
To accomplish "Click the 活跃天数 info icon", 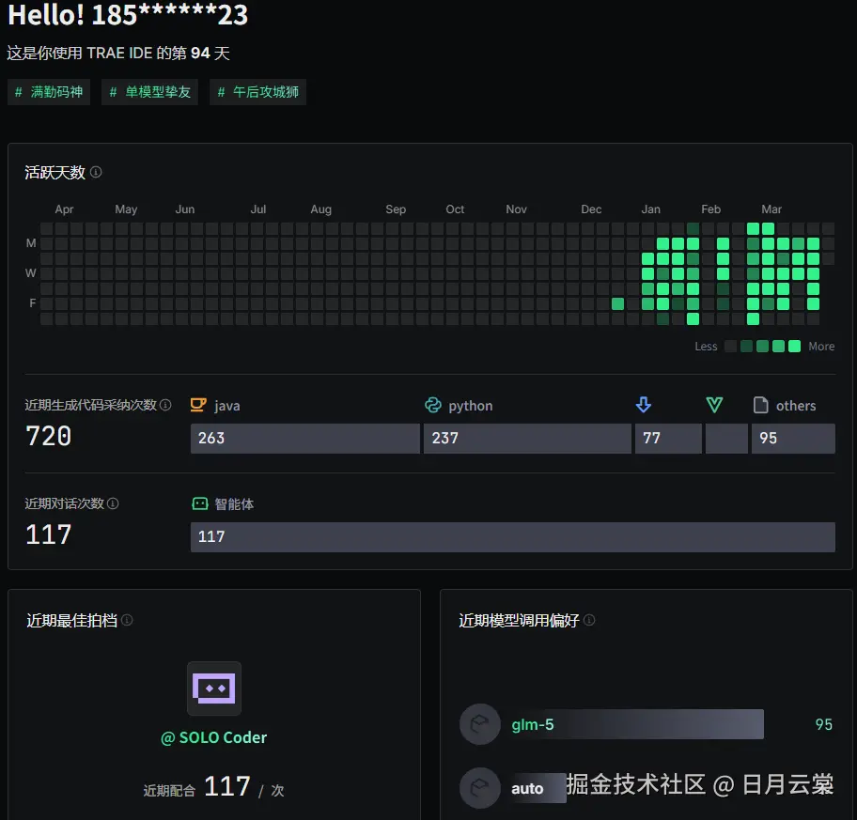I will [x=98, y=172].
